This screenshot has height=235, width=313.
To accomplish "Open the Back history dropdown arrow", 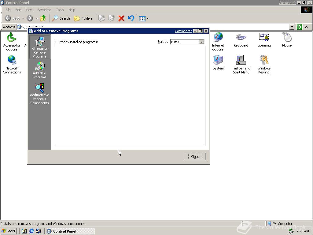I will (23, 18).
